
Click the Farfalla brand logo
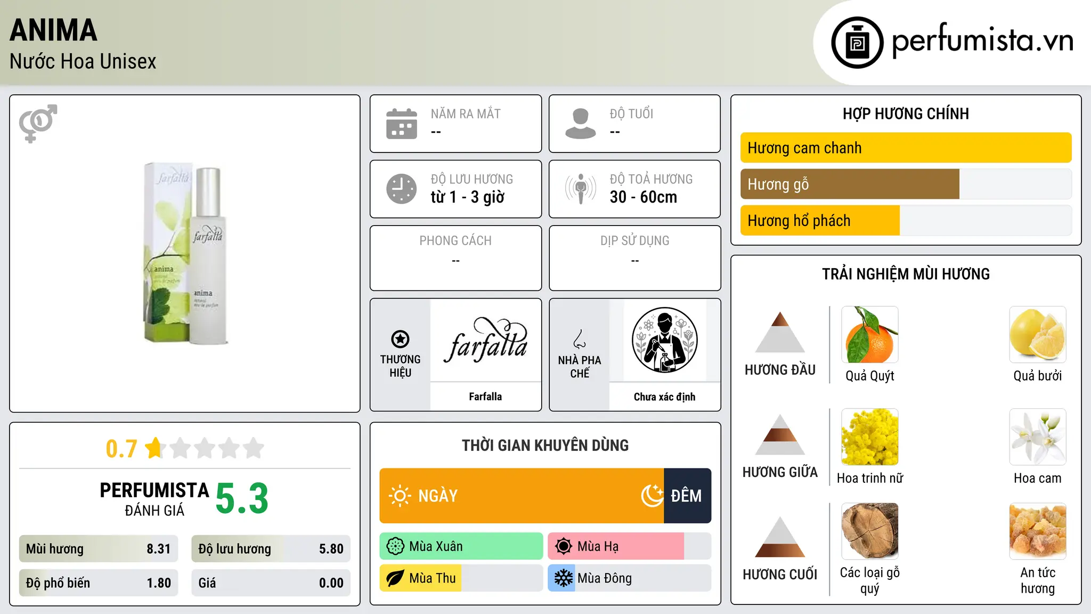[x=485, y=340]
